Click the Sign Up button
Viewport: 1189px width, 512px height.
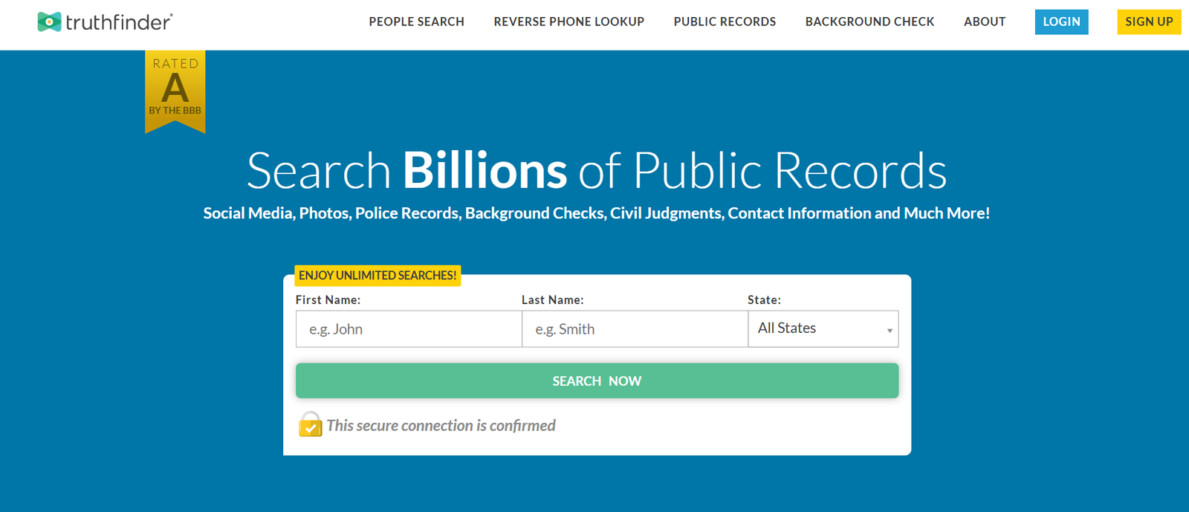pyautogui.click(x=1149, y=22)
